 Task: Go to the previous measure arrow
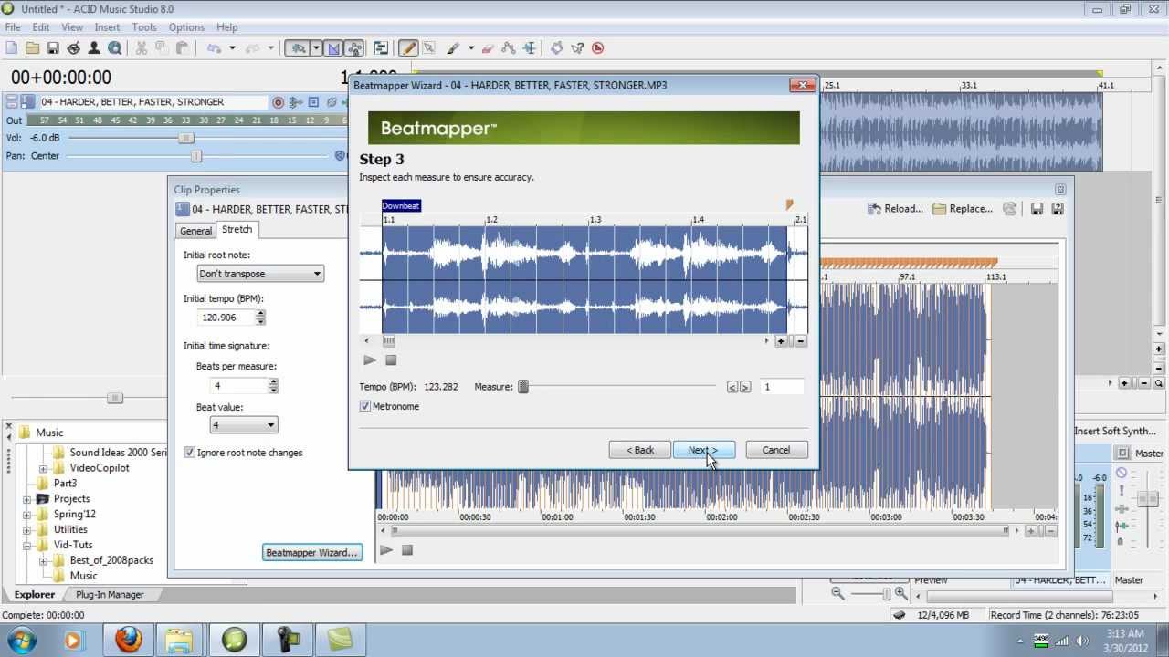732,387
